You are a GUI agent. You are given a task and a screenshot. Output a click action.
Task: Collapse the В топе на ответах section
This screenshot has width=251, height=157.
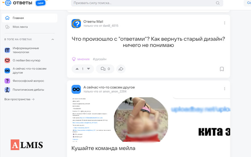point(53,40)
